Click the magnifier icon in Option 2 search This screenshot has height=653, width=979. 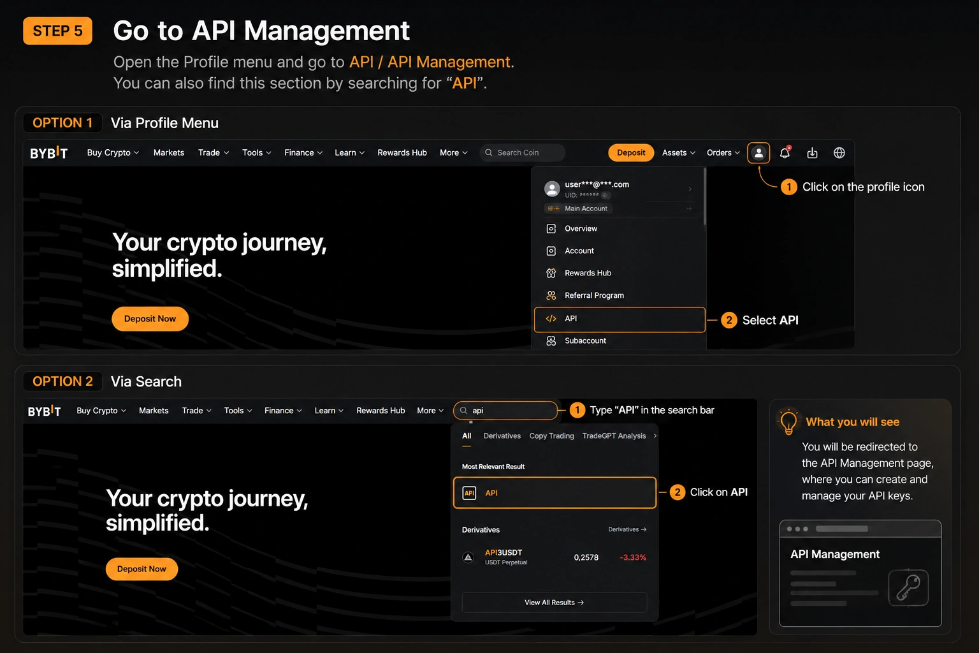(x=463, y=411)
